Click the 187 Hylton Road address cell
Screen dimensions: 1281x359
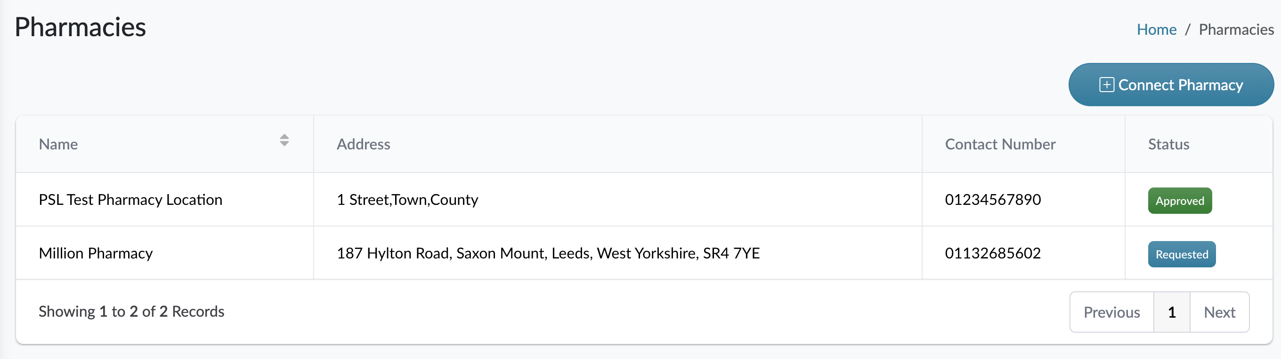coord(548,253)
